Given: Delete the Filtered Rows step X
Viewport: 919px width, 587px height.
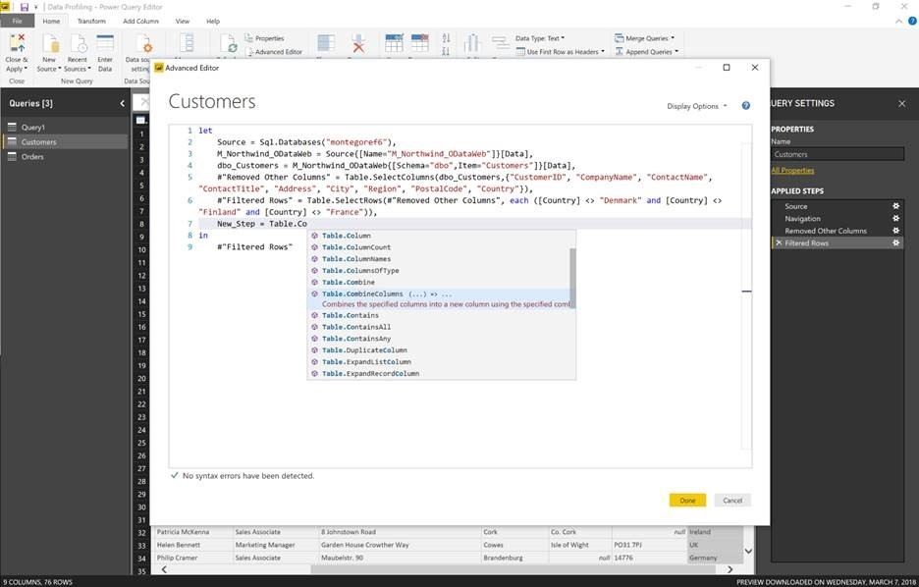Looking at the screenshot, I should (779, 242).
